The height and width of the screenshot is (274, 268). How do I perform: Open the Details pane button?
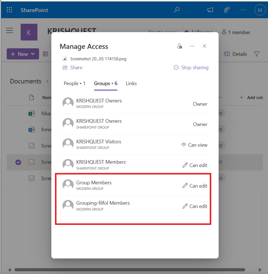236,54
